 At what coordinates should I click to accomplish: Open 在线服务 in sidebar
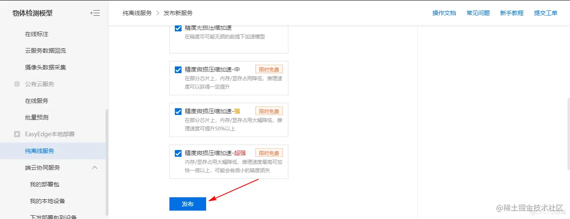click(x=37, y=101)
